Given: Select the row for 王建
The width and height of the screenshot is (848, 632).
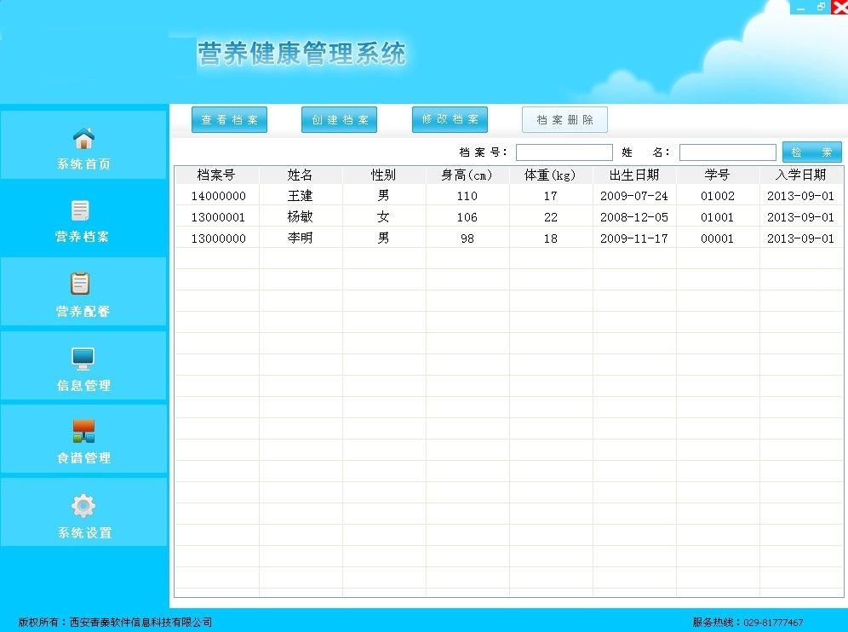Looking at the screenshot, I should coord(301,196).
